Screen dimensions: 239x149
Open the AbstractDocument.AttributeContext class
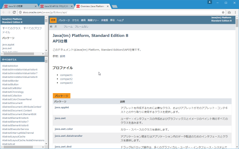[x=22, y=107]
